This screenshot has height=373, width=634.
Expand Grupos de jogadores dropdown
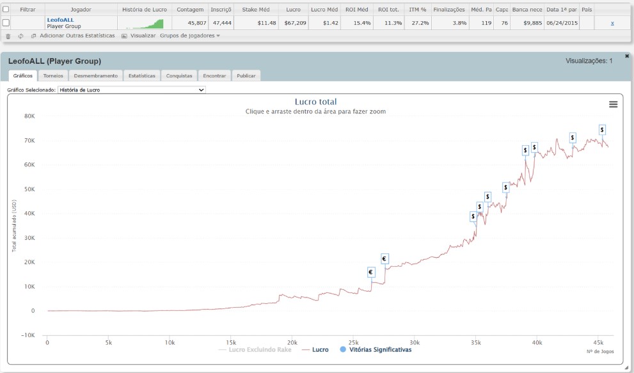point(190,36)
